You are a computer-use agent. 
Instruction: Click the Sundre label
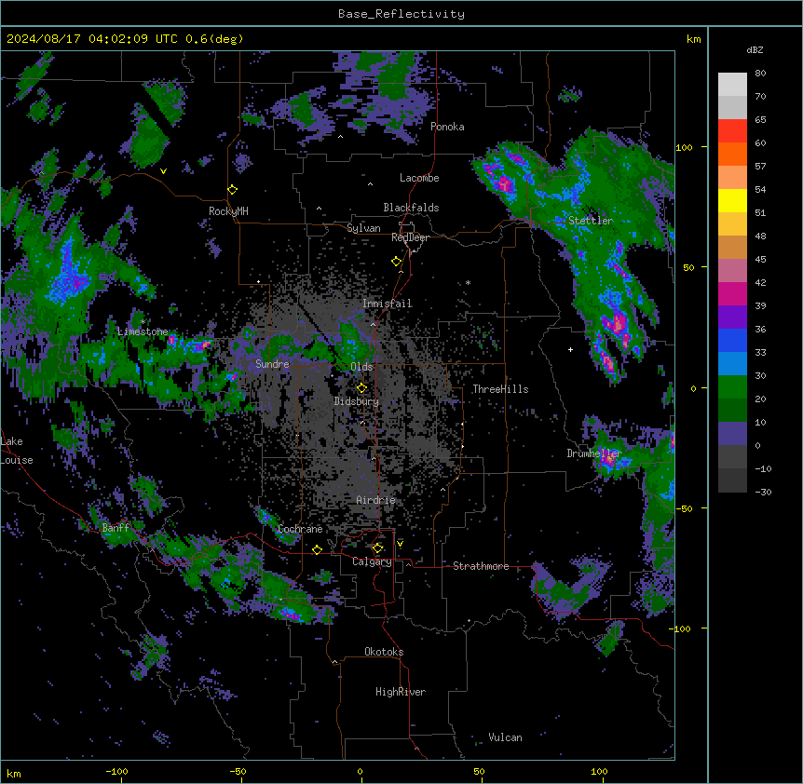tap(272, 364)
